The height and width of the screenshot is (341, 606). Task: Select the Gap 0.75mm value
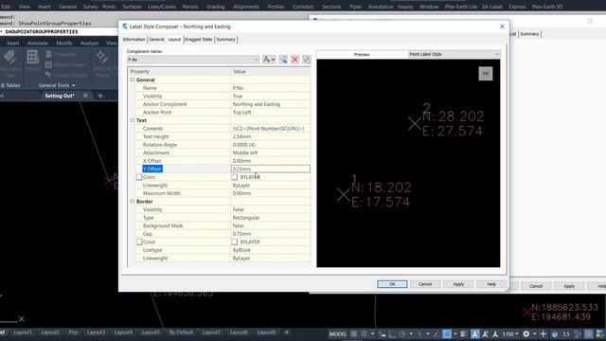[x=271, y=234]
